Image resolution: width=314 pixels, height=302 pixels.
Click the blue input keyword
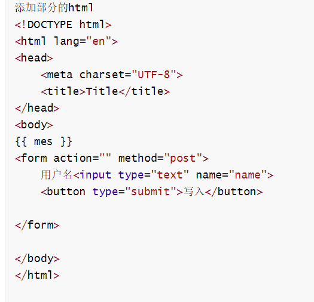(95, 175)
